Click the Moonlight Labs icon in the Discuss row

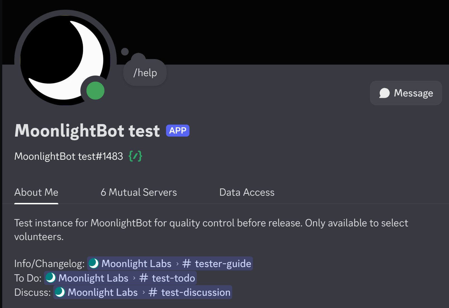click(x=60, y=292)
